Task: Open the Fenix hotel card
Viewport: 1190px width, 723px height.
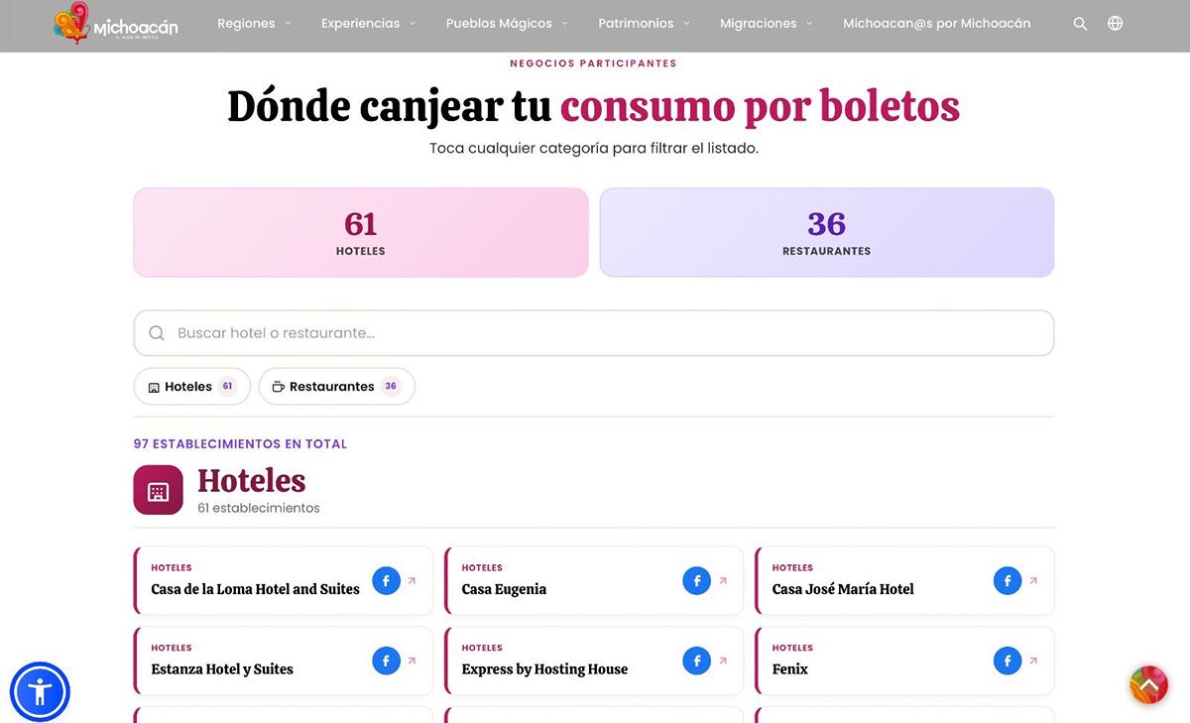Action: coord(904,661)
